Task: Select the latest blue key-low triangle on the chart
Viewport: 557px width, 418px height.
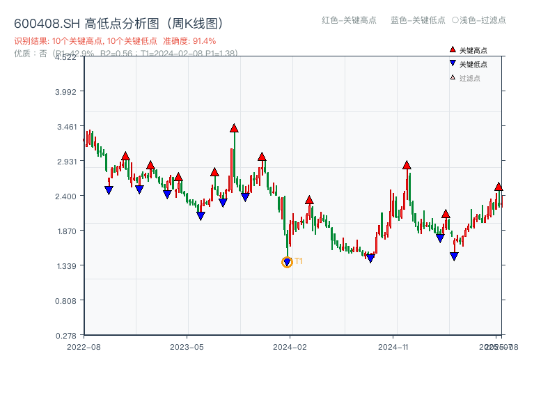Action: tap(454, 256)
